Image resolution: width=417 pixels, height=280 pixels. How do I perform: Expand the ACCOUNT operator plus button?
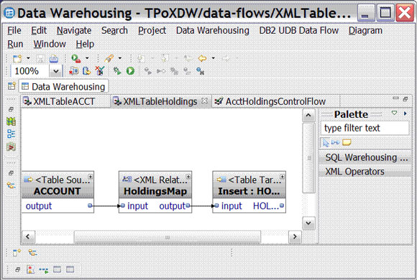pyautogui.click(x=91, y=177)
